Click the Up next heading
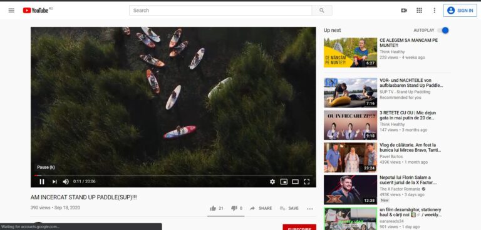 tap(332, 31)
